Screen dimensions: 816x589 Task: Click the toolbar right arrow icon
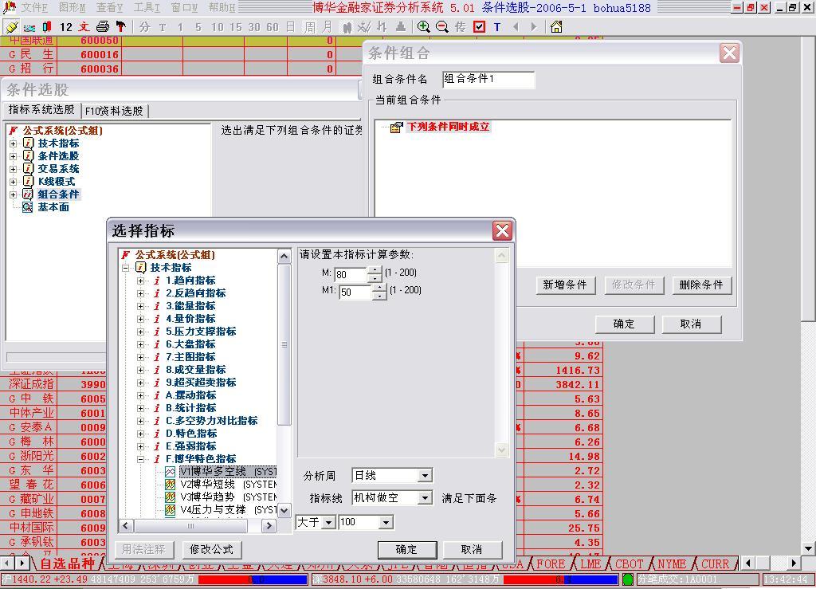point(533,27)
